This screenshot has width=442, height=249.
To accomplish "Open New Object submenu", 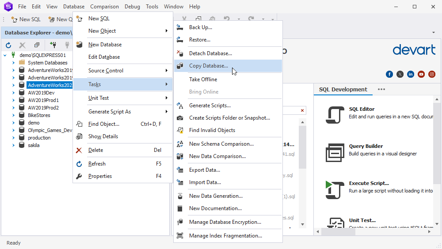I will (122, 31).
